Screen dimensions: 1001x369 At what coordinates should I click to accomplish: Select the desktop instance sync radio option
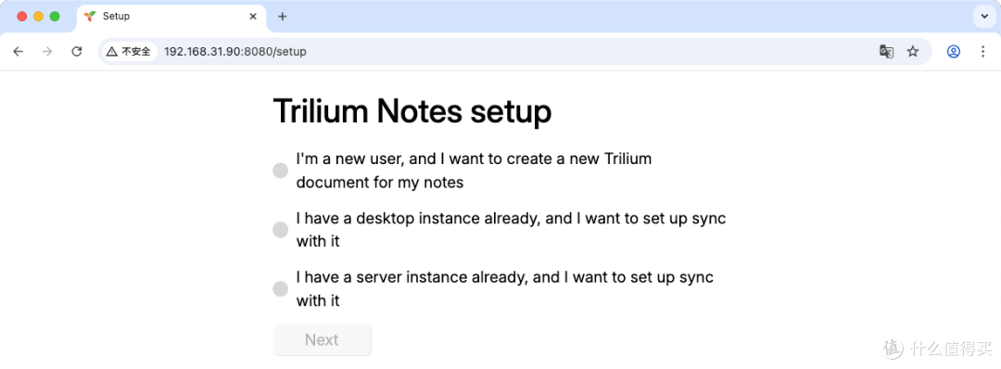(x=280, y=230)
